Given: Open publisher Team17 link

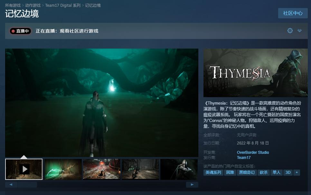Looking at the screenshot, I should point(243,158).
